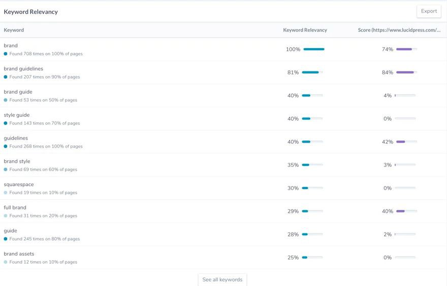447x286 pixels.
Task: Click the dot icon under full brand
Action: 6,216
